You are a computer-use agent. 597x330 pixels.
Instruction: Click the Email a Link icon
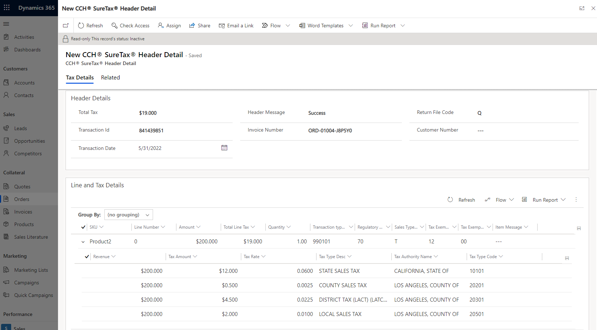coord(222,26)
